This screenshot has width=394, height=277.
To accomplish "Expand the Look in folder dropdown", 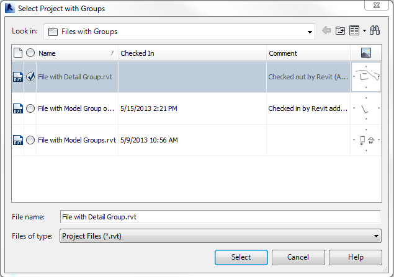I will pyautogui.click(x=310, y=32).
